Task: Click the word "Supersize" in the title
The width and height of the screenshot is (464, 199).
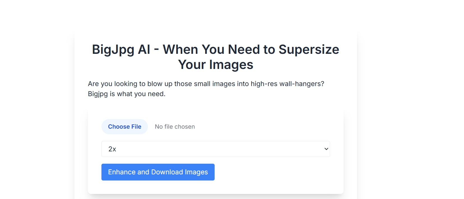Action: click(309, 50)
